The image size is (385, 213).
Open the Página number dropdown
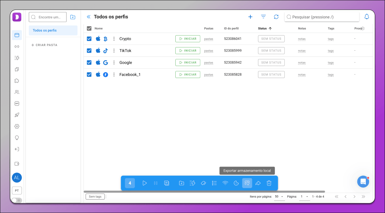tap(304, 197)
